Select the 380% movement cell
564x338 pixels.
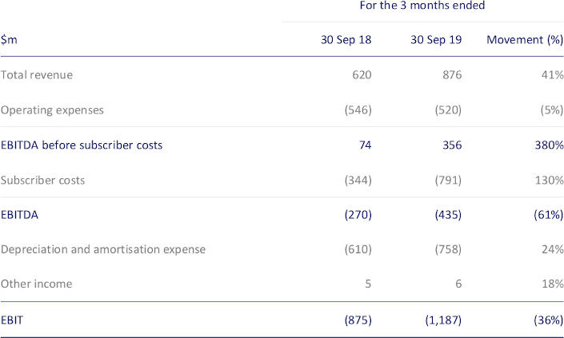pos(550,145)
